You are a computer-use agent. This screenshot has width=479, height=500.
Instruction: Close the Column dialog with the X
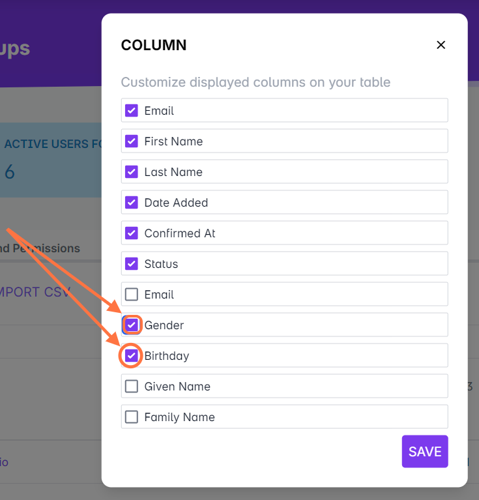pos(441,45)
